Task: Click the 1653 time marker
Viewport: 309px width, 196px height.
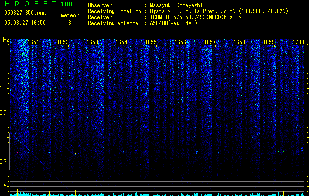Action: tap(92, 42)
